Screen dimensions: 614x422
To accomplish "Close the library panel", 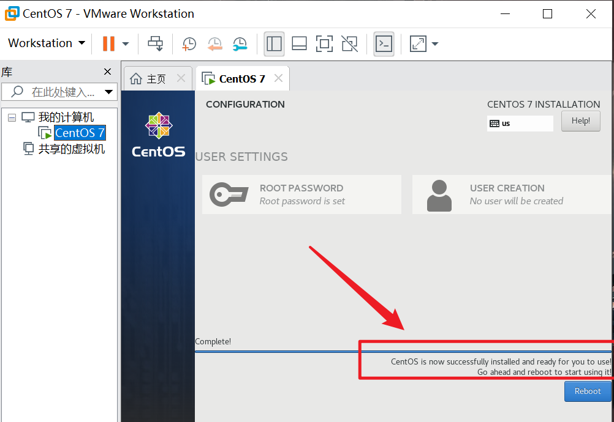I will click(x=107, y=72).
